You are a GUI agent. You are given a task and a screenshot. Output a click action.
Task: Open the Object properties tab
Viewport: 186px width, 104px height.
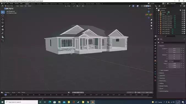155,61
